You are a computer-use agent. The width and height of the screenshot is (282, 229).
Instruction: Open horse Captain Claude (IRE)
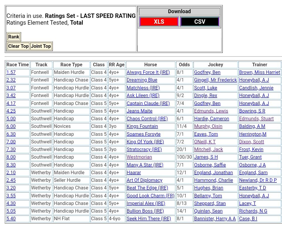148,103
